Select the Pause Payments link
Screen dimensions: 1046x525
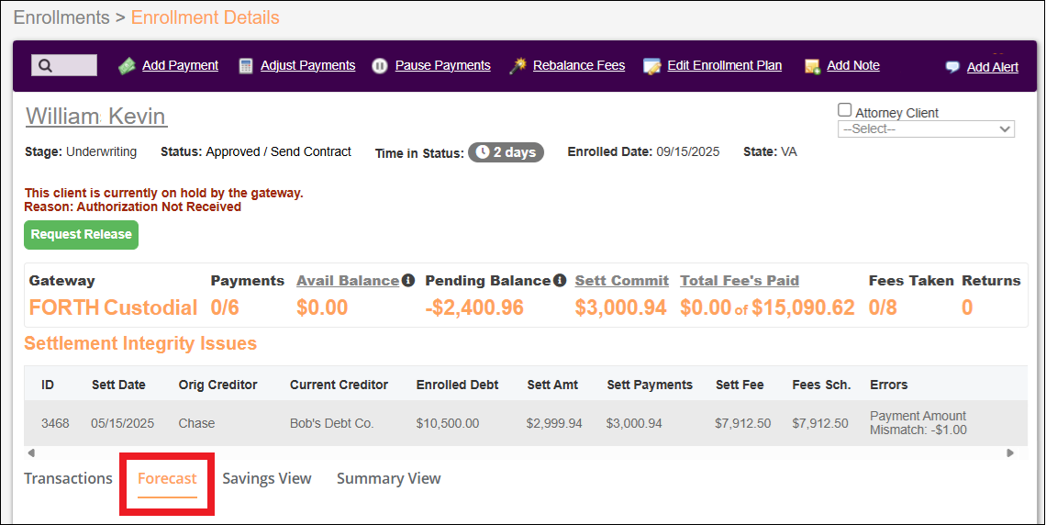[x=443, y=65]
